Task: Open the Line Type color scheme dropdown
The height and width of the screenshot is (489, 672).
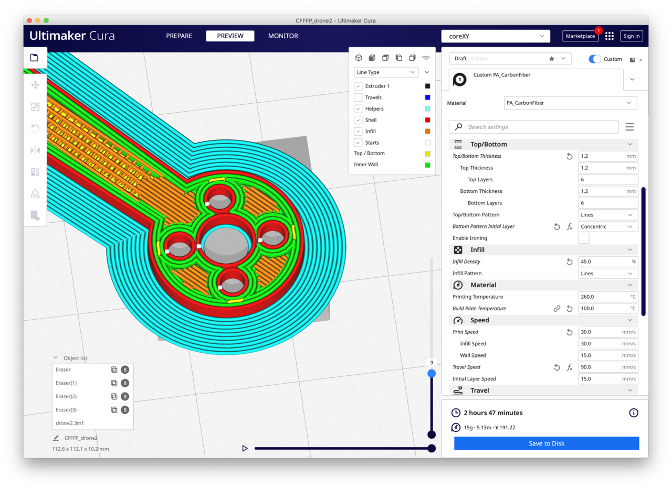Action: click(x=386, y=72)
